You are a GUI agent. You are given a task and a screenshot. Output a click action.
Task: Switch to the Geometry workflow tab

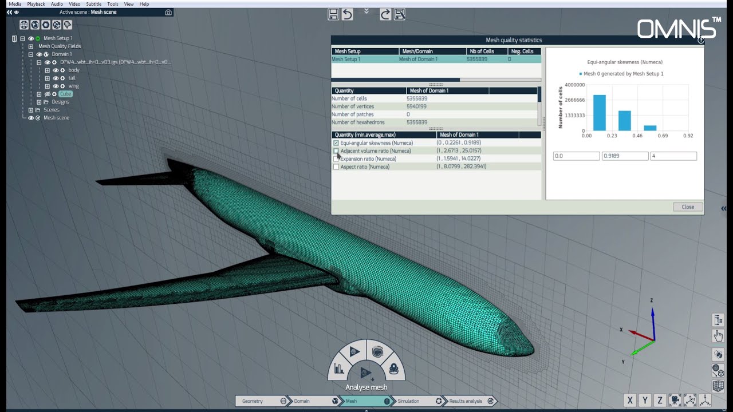coord(261,401)
